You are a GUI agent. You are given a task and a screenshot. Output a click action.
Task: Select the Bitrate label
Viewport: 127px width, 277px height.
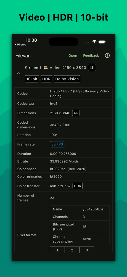23,161
